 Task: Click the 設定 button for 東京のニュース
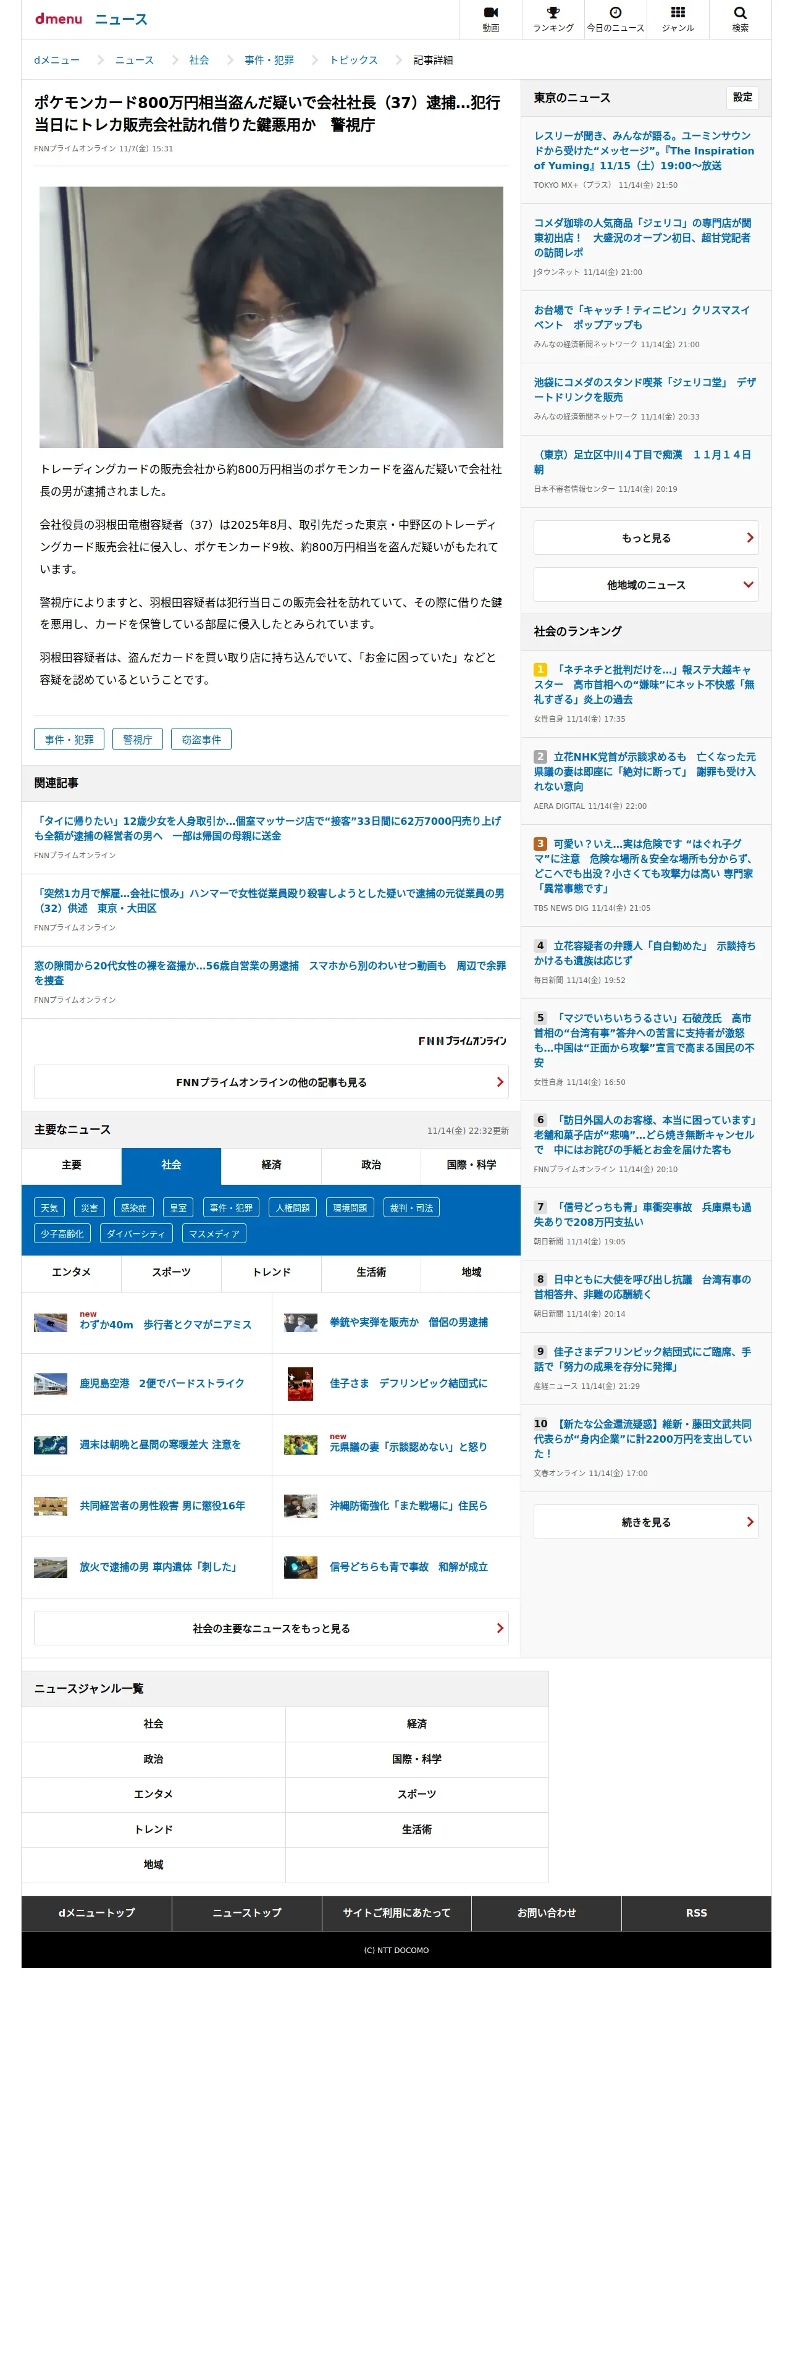[x=742, y=97]
